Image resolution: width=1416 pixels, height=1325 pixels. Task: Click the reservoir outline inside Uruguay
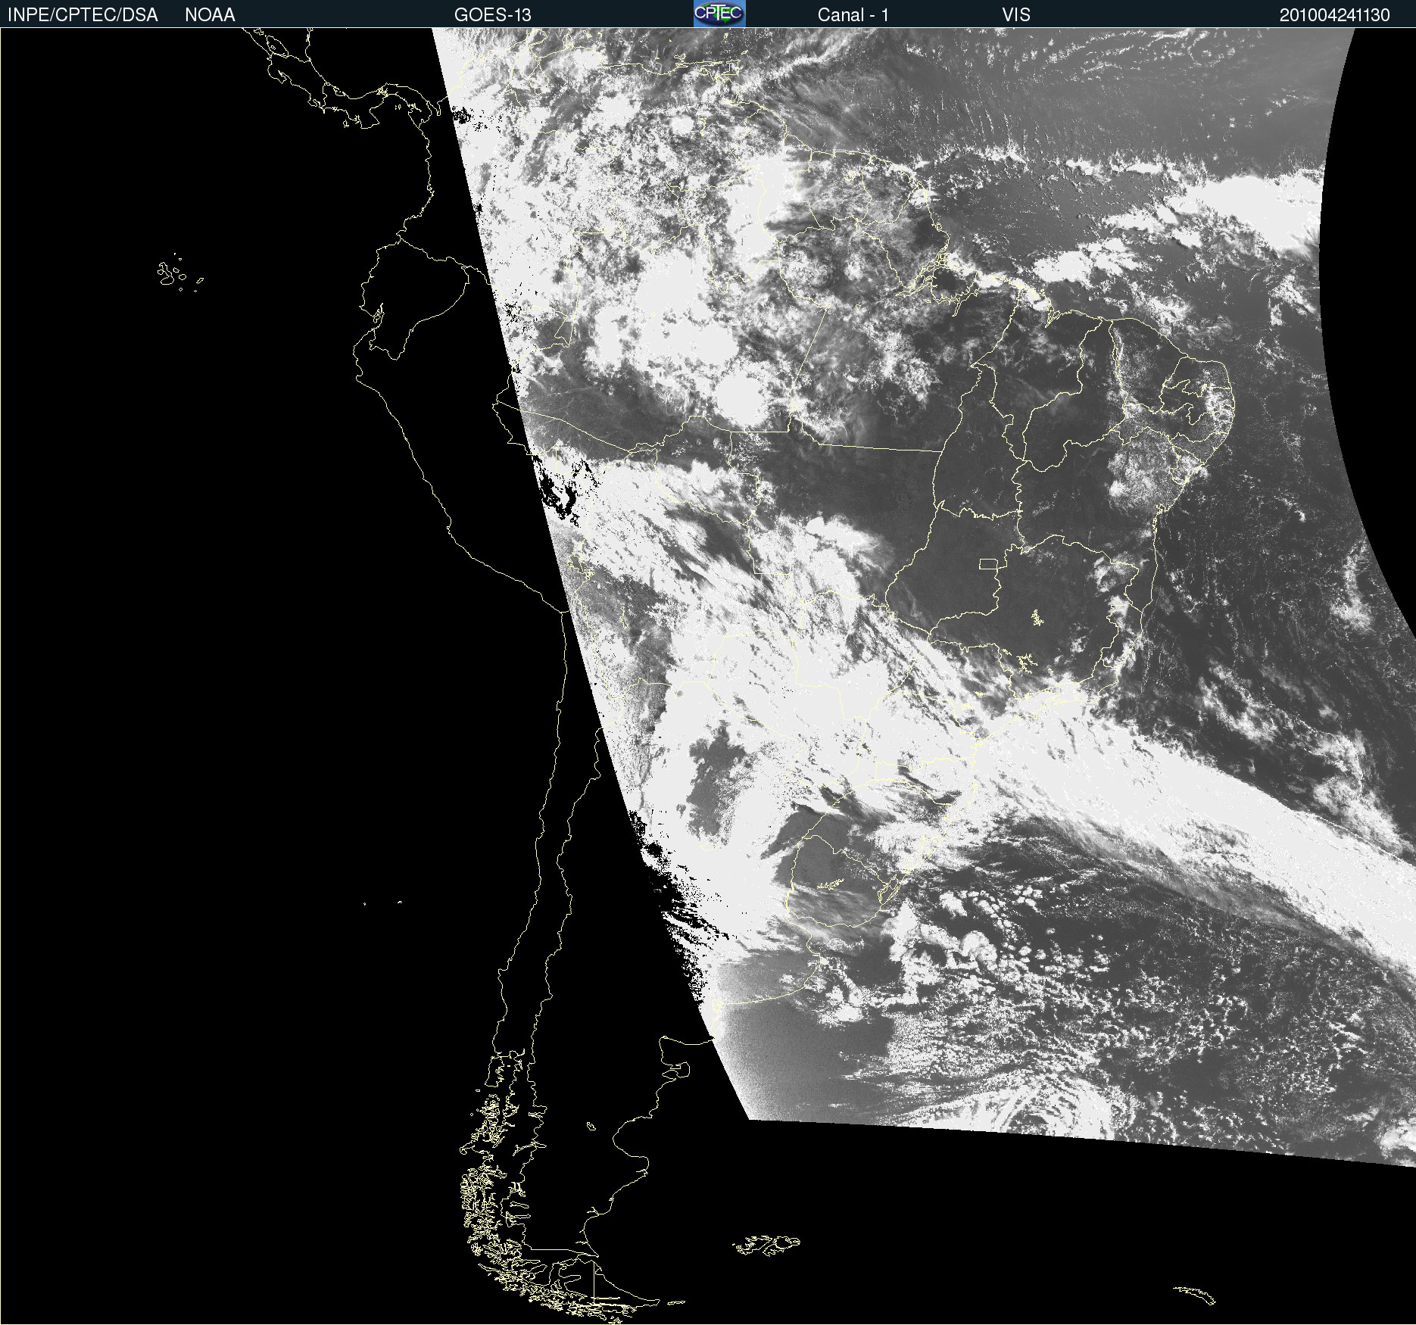831,884
